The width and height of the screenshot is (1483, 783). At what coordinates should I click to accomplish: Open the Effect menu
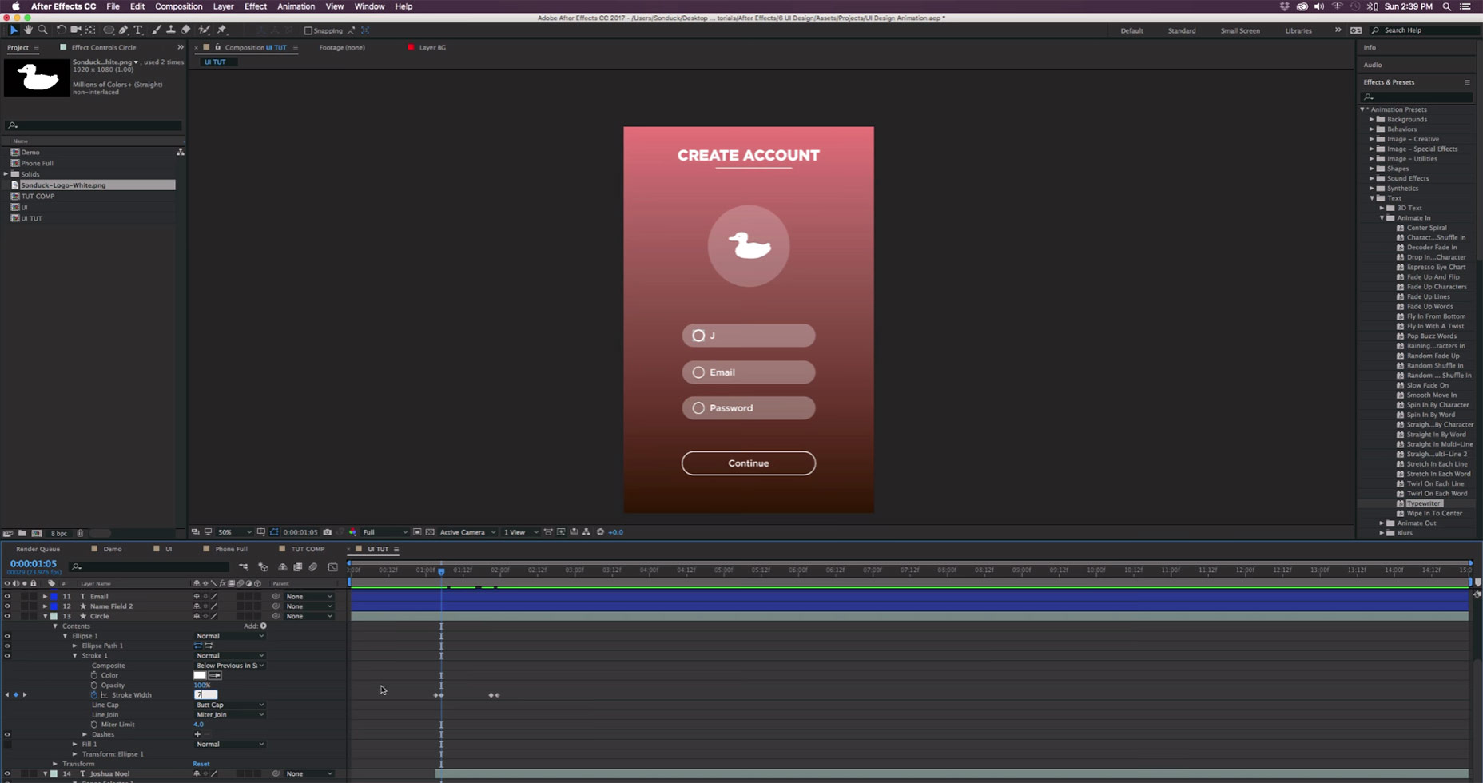point(255,6)
